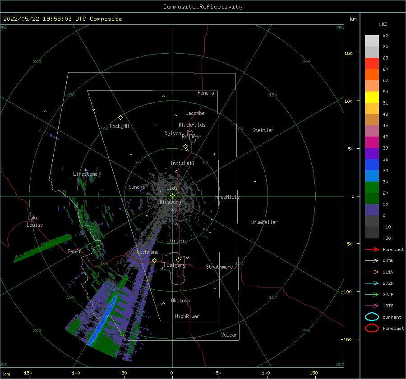Select the red 60–65 dBZ color swatch

click(x=372, y=64)
